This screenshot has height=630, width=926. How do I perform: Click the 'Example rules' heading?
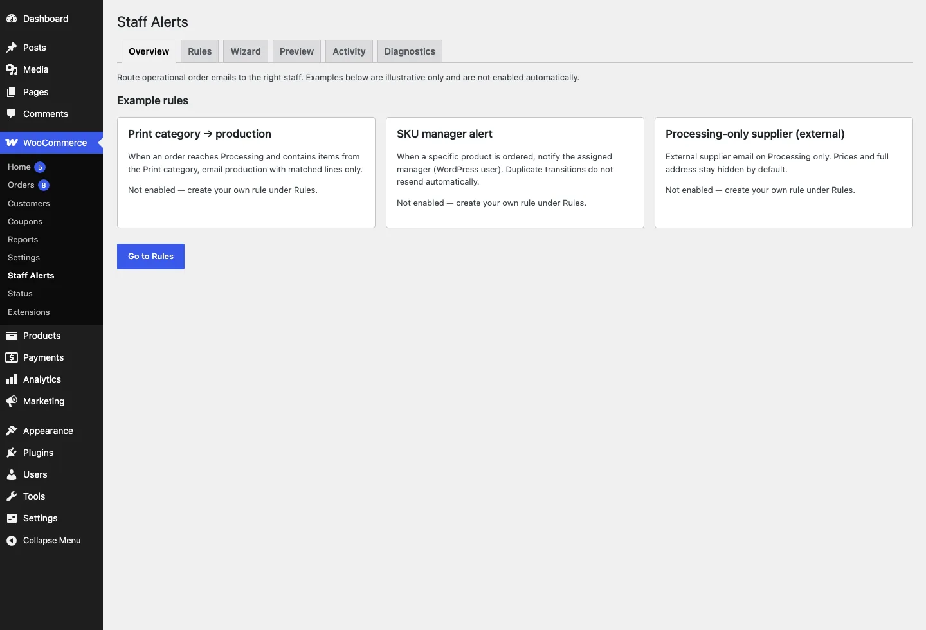153,100
